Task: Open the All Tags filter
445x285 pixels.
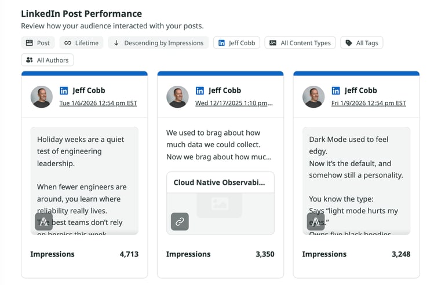Action: [362, 43]
